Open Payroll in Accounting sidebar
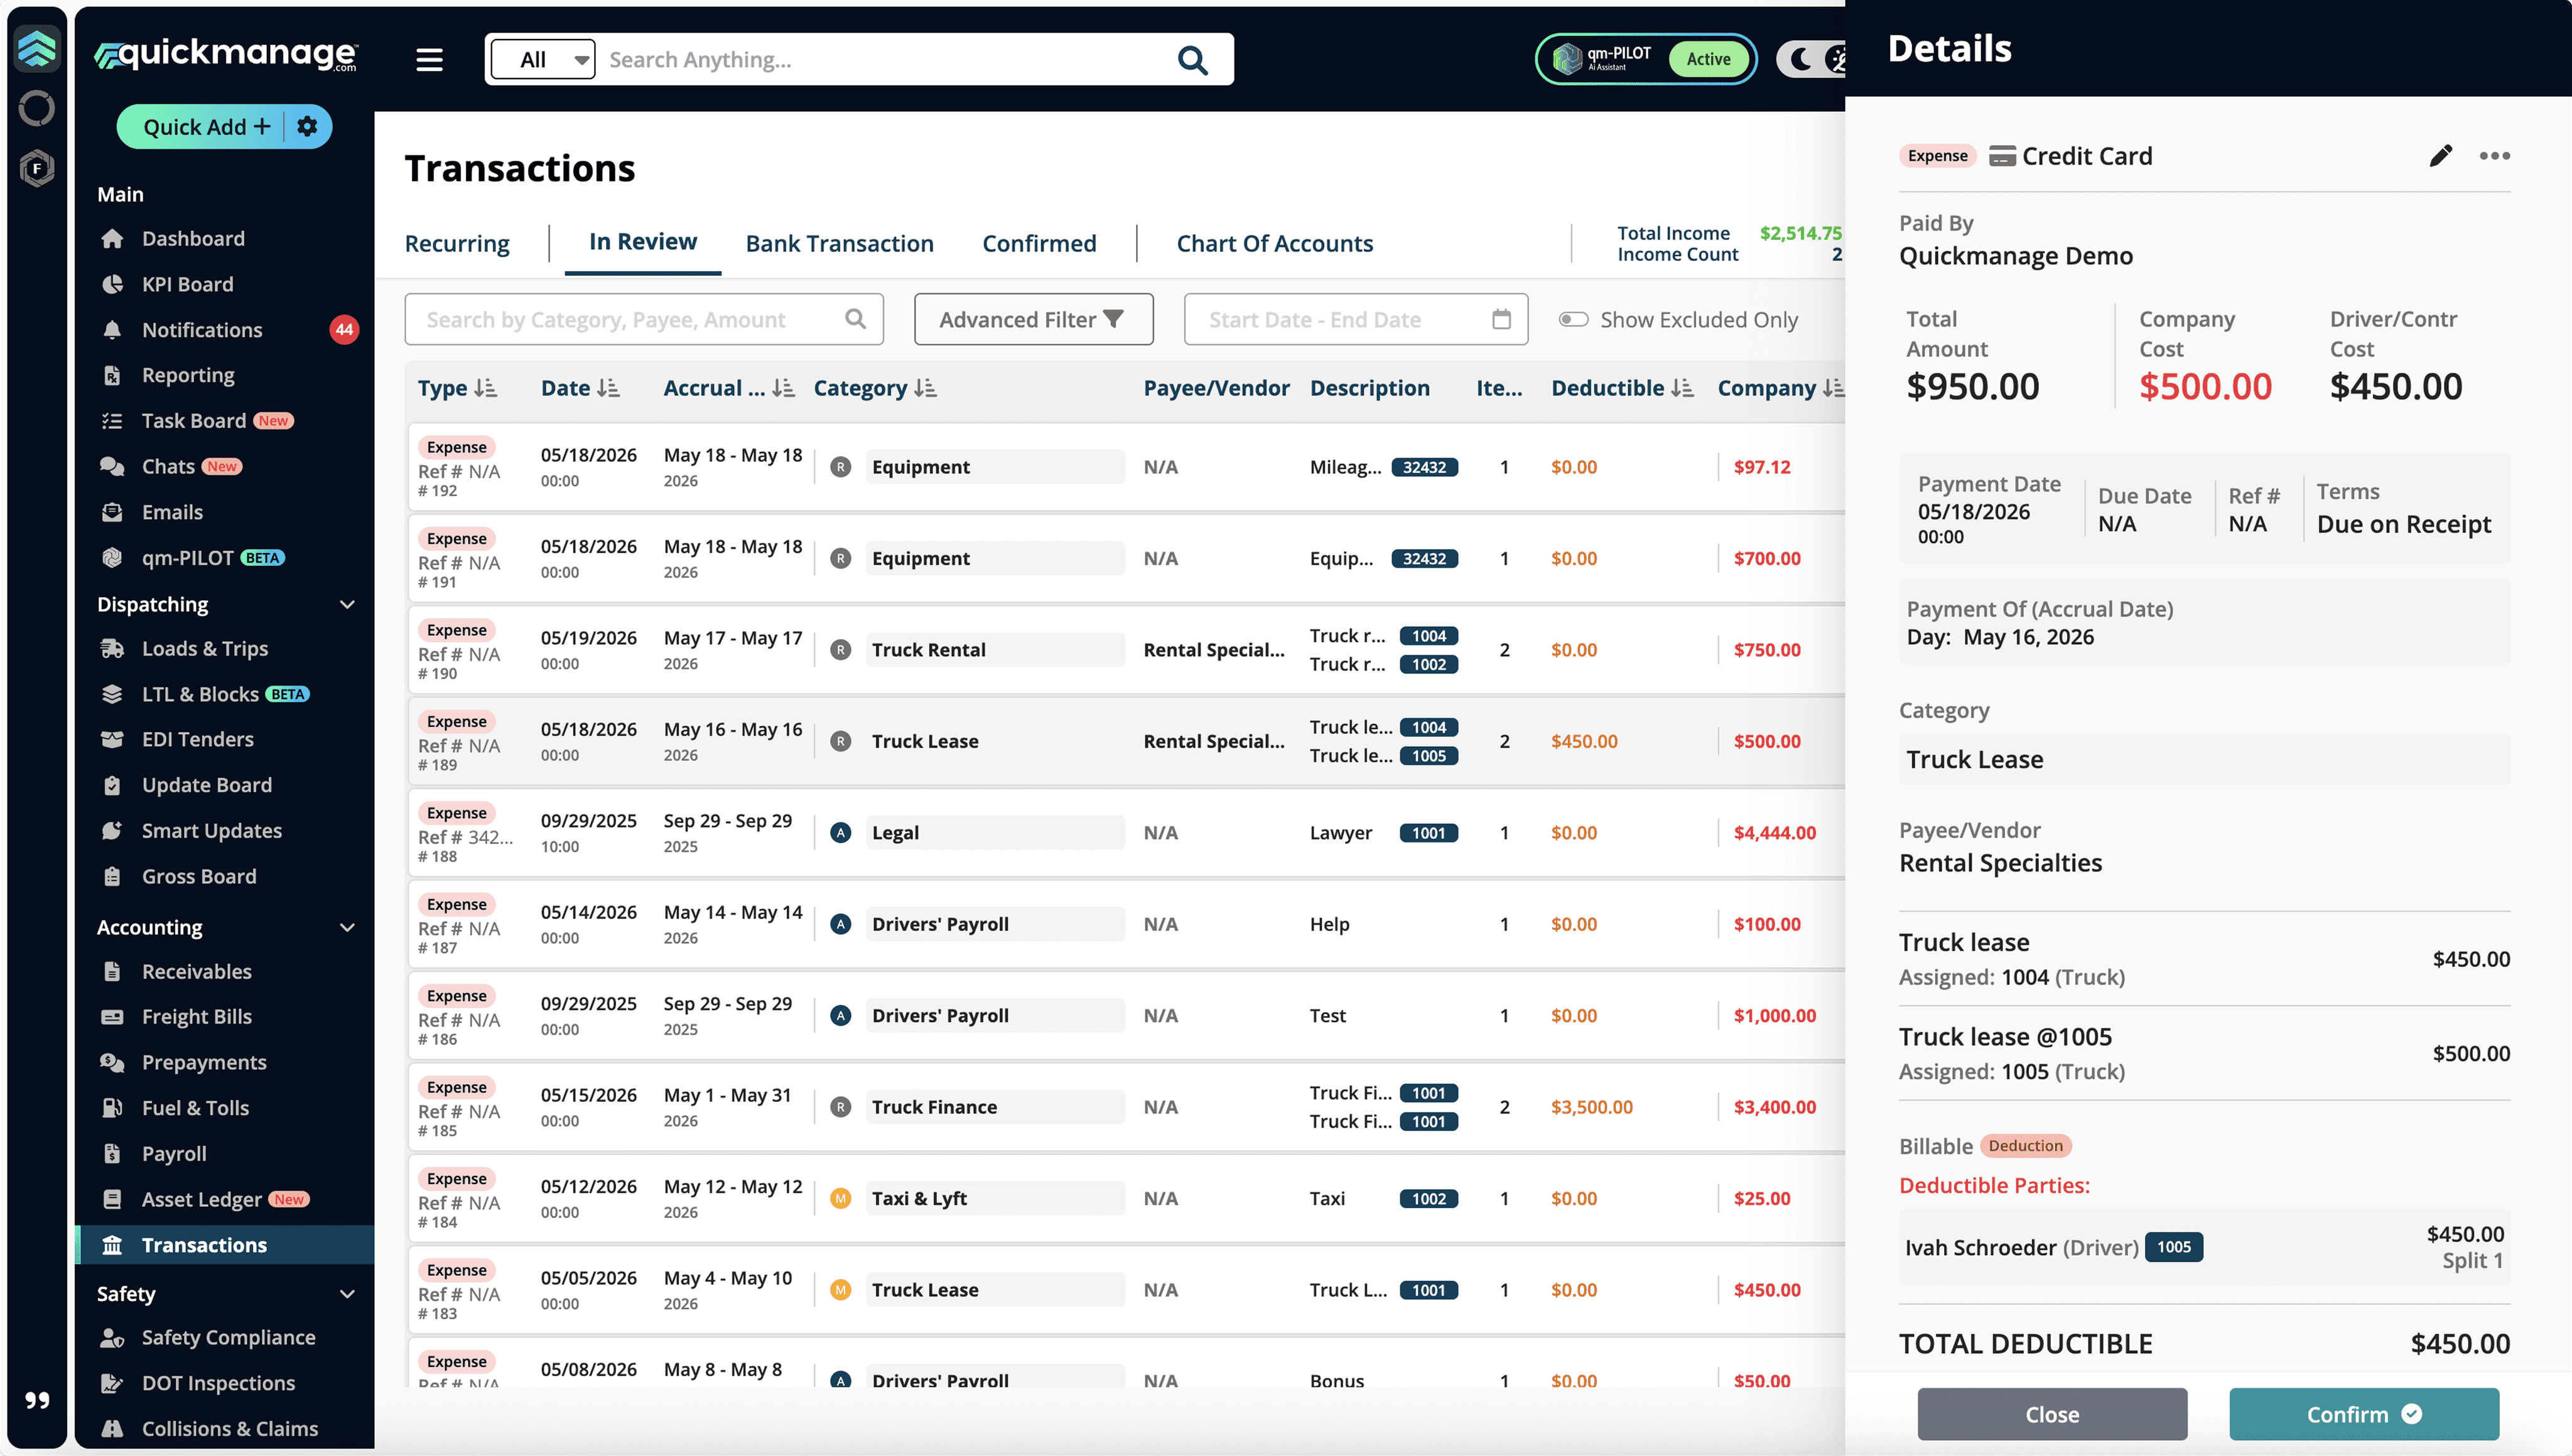The height and width of the screenshot is (1456, 2572). pos(173,1153)
